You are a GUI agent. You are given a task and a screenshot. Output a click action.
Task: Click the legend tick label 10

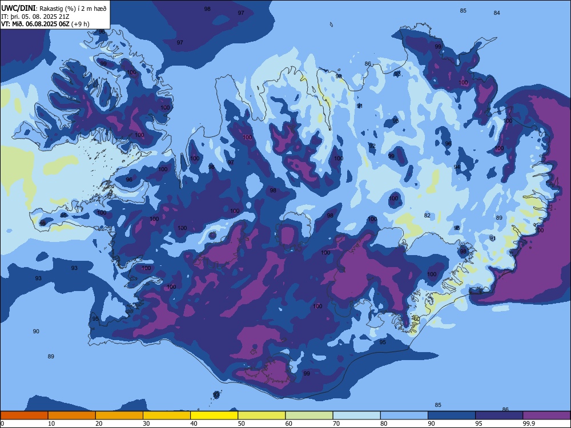51,423
